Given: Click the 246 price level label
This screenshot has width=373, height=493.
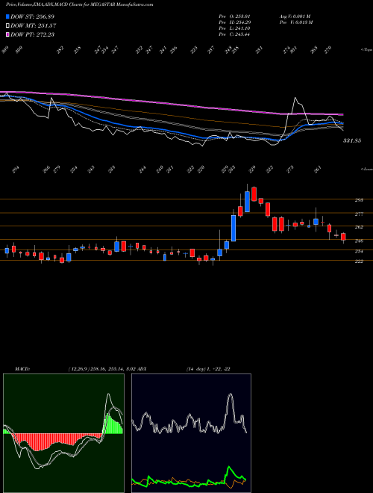Looking at the screenshot, I should (359, 241).
